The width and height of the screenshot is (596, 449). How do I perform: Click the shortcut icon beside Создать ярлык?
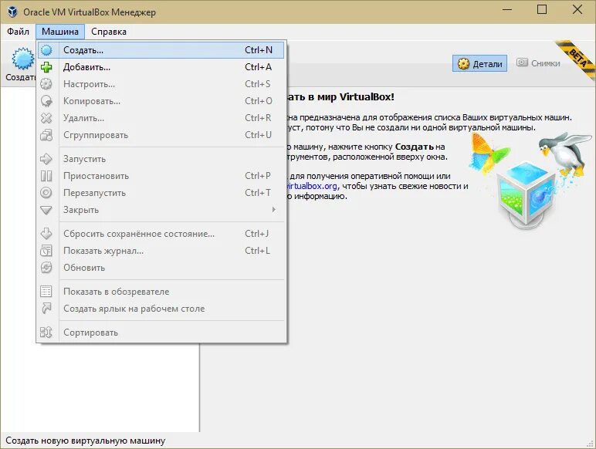[x=46, y=309]
